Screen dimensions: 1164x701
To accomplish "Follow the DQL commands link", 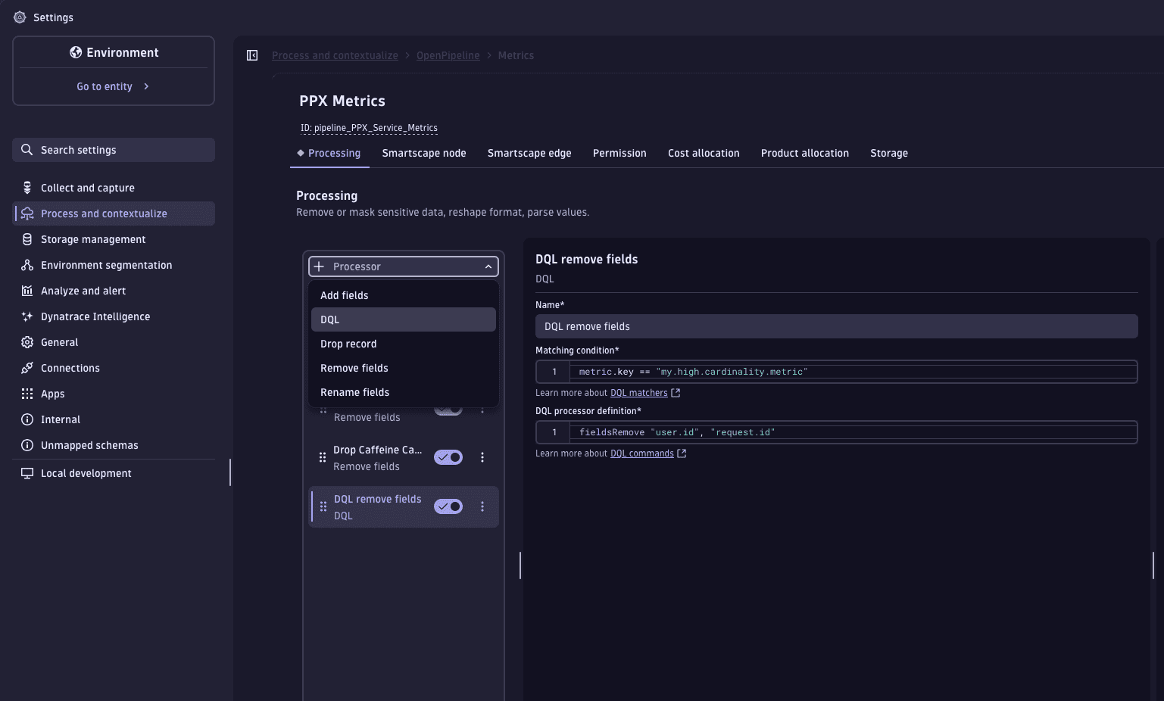I will [x=641, y=453].
